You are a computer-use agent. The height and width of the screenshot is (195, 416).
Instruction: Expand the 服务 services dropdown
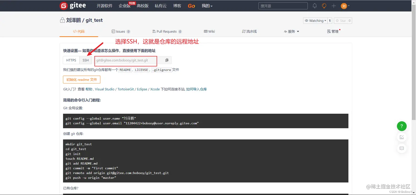(x=292, y=31)
